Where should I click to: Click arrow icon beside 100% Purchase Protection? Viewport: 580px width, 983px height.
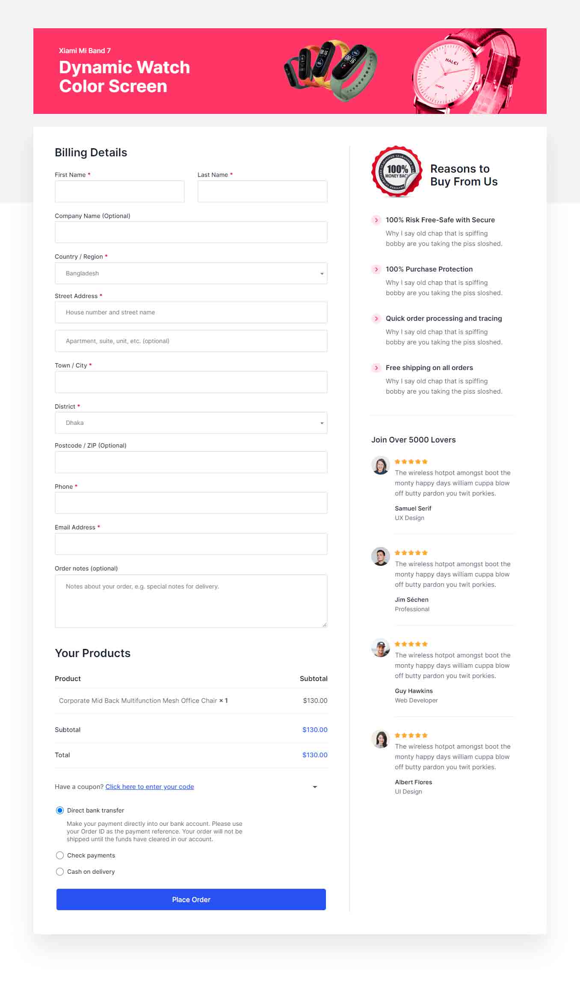[x=376, y=269]
